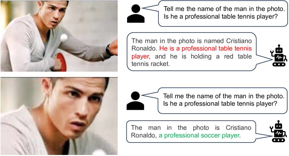This screenshot has height=156, width=289.
Task: Open the top full-body table tennis photo
Action: click(x=59, y=36)
